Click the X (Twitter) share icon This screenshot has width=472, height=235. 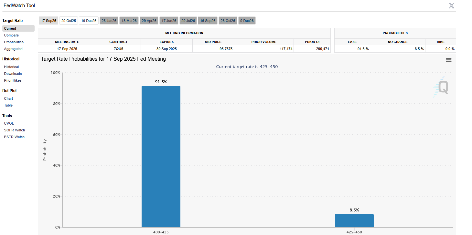coord(451,5)
